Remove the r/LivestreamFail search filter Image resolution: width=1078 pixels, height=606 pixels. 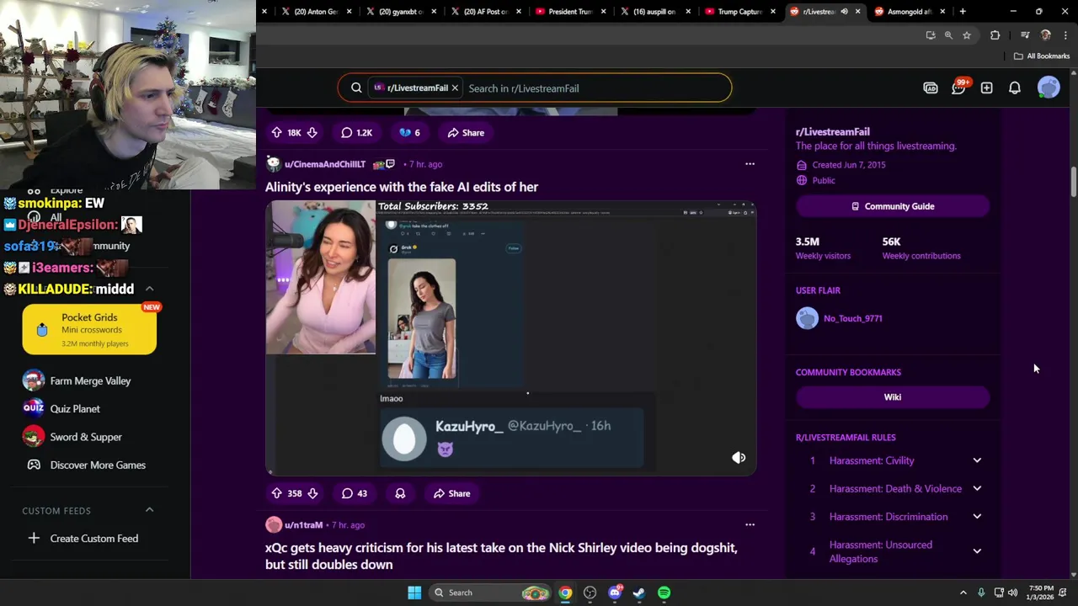point(455,88)
